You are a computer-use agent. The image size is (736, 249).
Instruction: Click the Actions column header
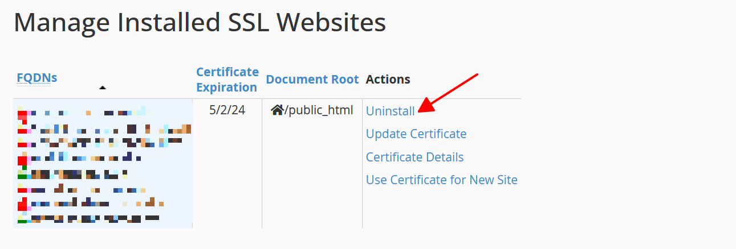tap(388, 80)
